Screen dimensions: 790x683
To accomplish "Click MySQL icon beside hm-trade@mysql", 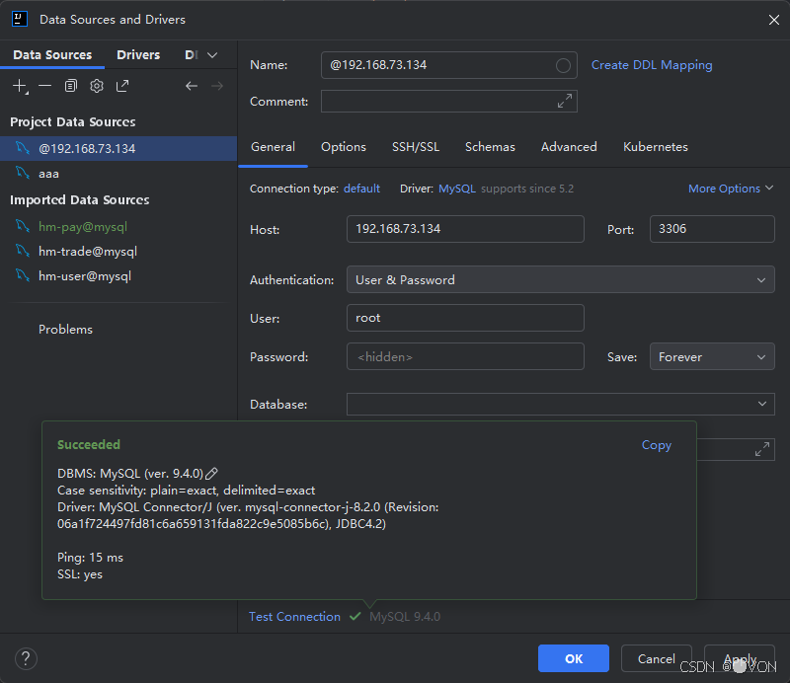I will coord(22,251).
